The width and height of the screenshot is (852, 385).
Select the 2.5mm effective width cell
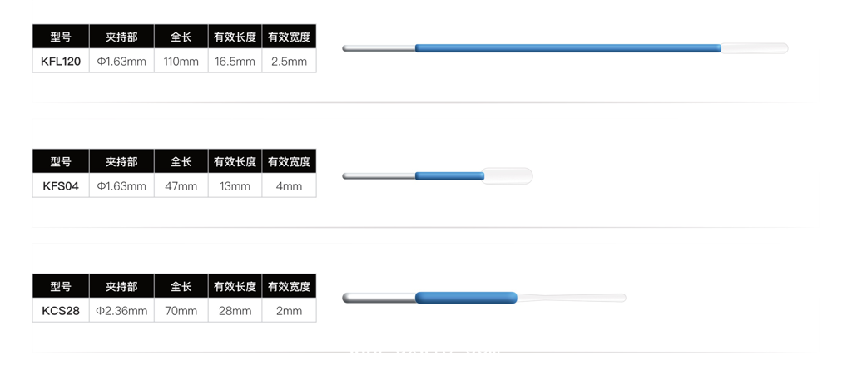click(289, 62)
